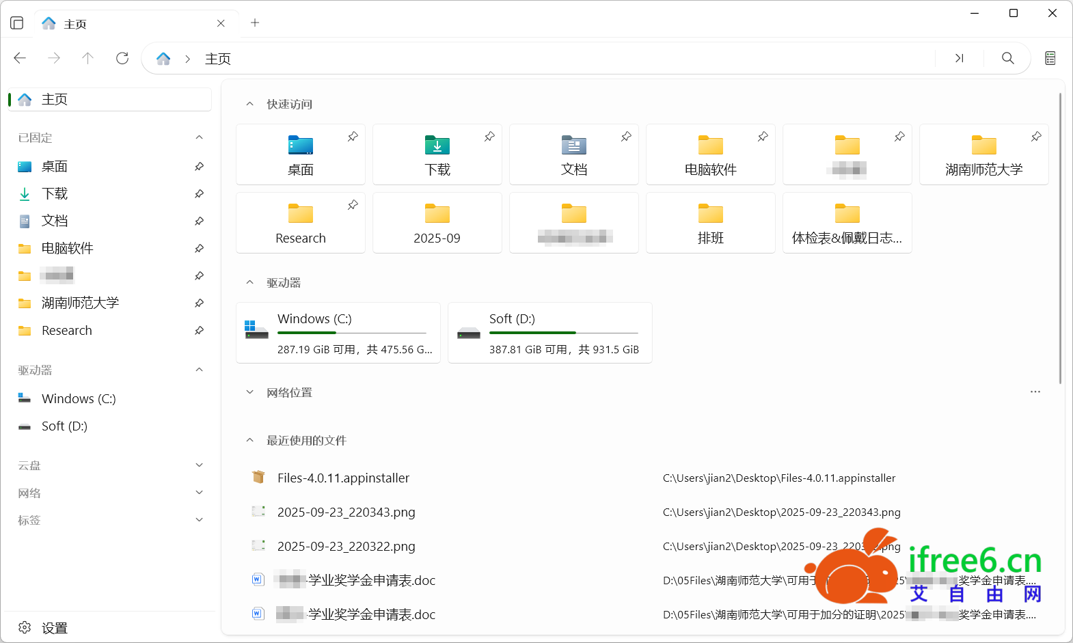This screenshot has width=1073, height=643.
Task: Open the search icon in address bar
Action: (x=1007, y=59)
